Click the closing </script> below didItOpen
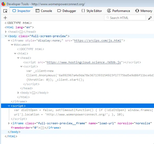Viewport: 154px width, 144px height. 19,119
